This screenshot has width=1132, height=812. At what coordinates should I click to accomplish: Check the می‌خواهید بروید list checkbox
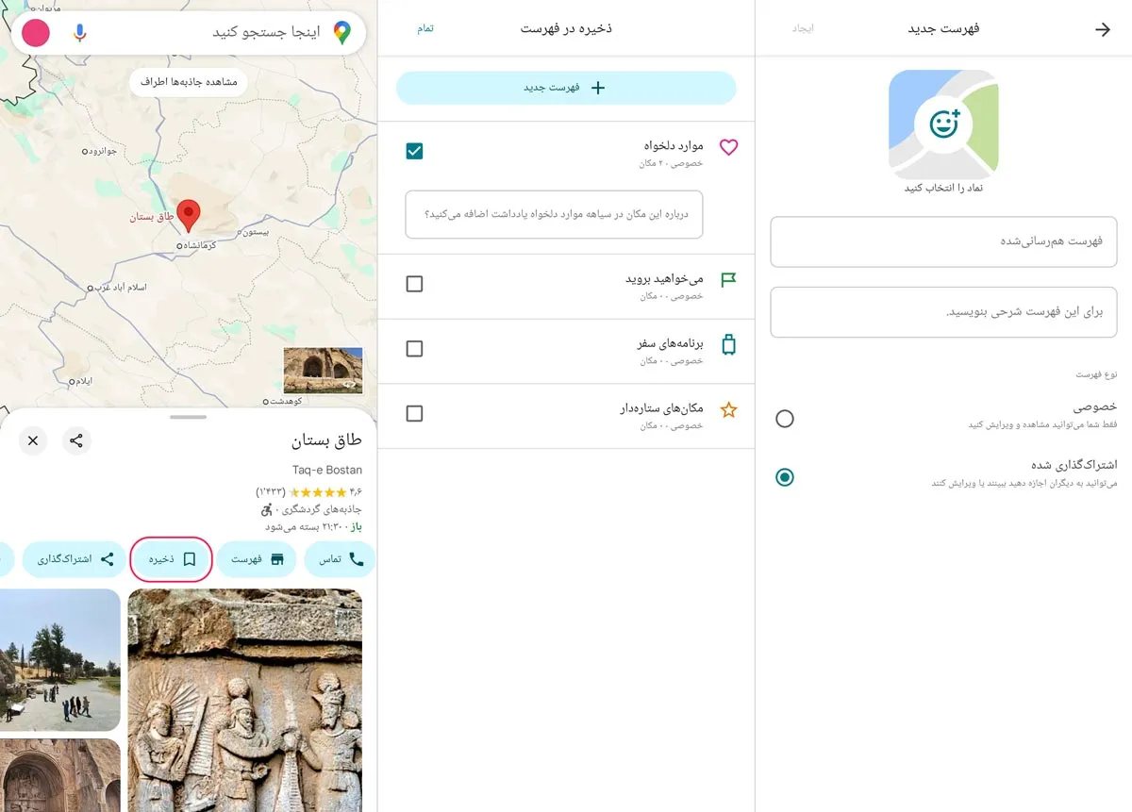click(414, 284)
